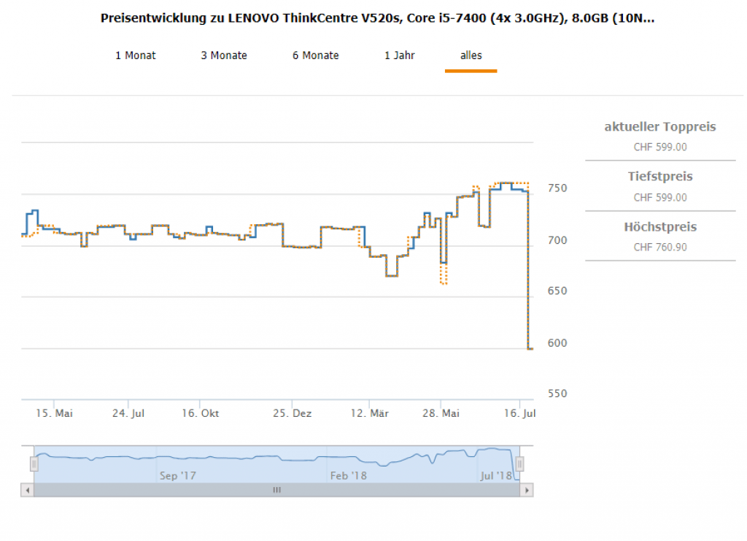The width and height of the screenshot is (747, 541).
Task: Click the CHF 760.90 highest price value
Action: click(x=659, y=247)
